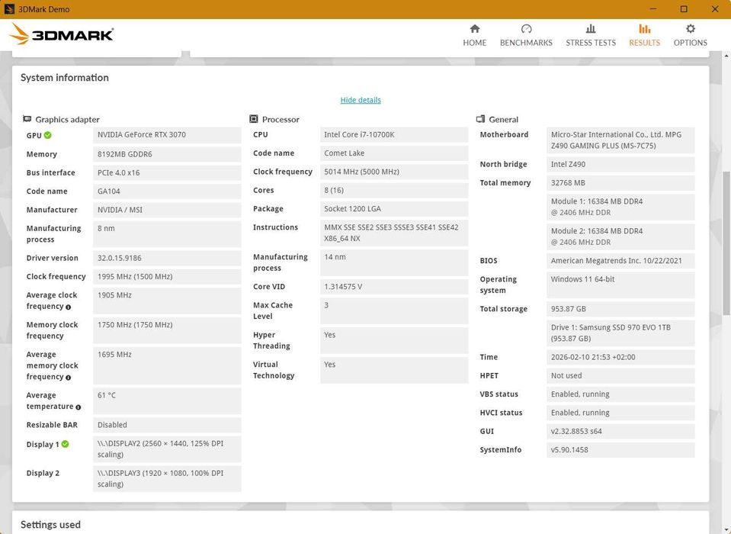Click the Hide details link
The width and height of the screenshot is (731, 534).
(361, 100)
